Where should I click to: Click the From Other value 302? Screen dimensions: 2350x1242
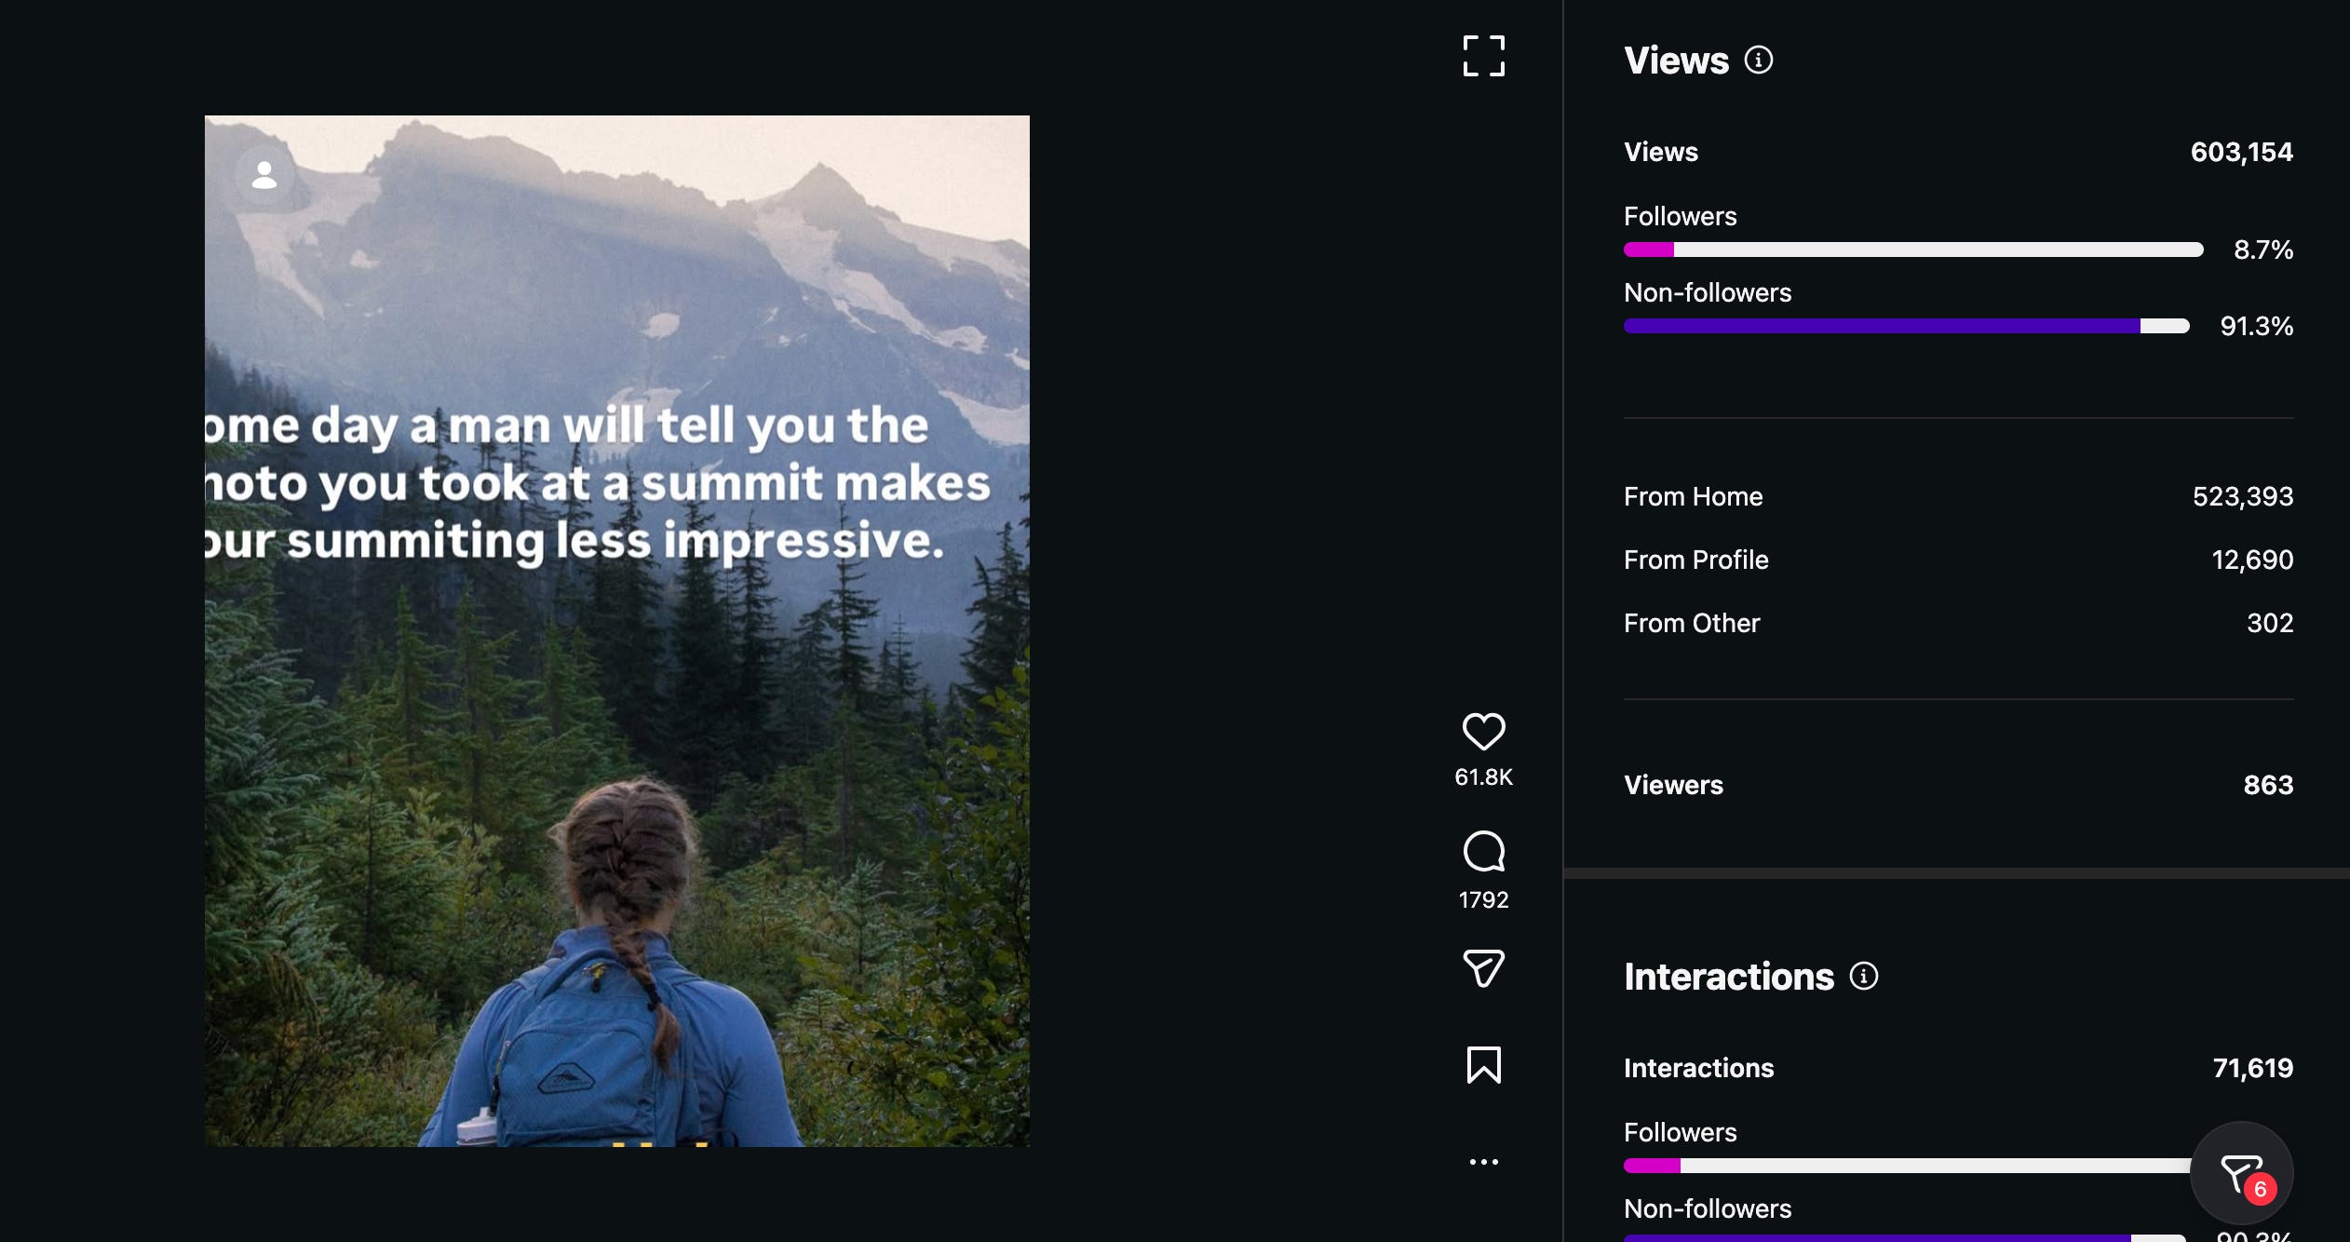[2270, 623]
